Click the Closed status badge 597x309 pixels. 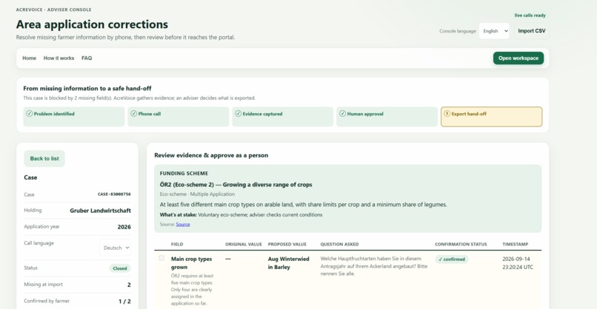120,268
